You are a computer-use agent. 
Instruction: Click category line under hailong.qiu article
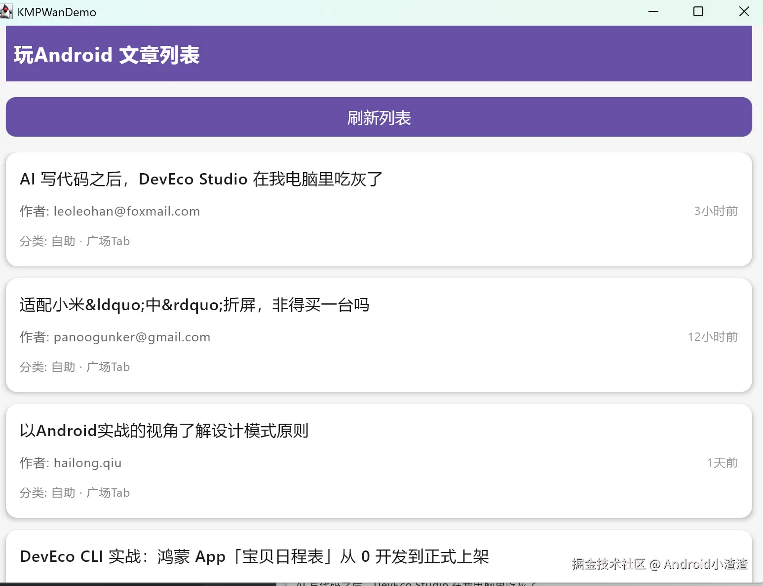pos(75,493)
